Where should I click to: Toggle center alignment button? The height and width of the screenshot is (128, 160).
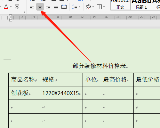pyautogui.click(x=40, y=7)
